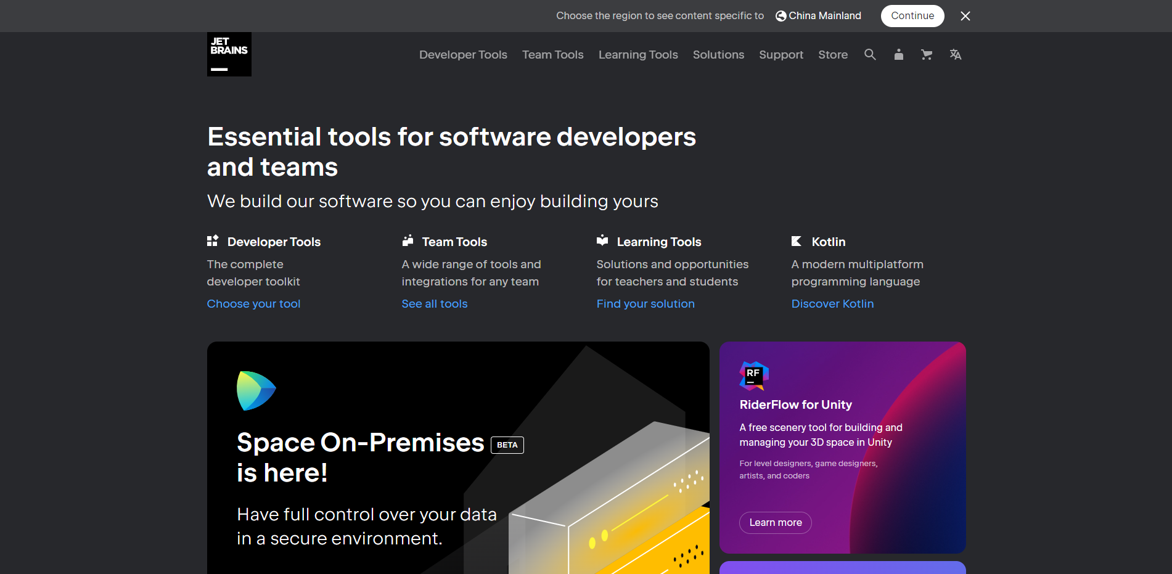Open the site search icon
The height and width of the screenshot is (574, 1172).
coord(870,54)
